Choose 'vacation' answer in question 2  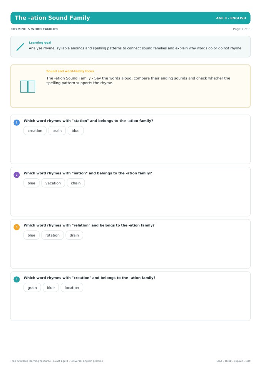pyautogui.click(x=53, y=183)
